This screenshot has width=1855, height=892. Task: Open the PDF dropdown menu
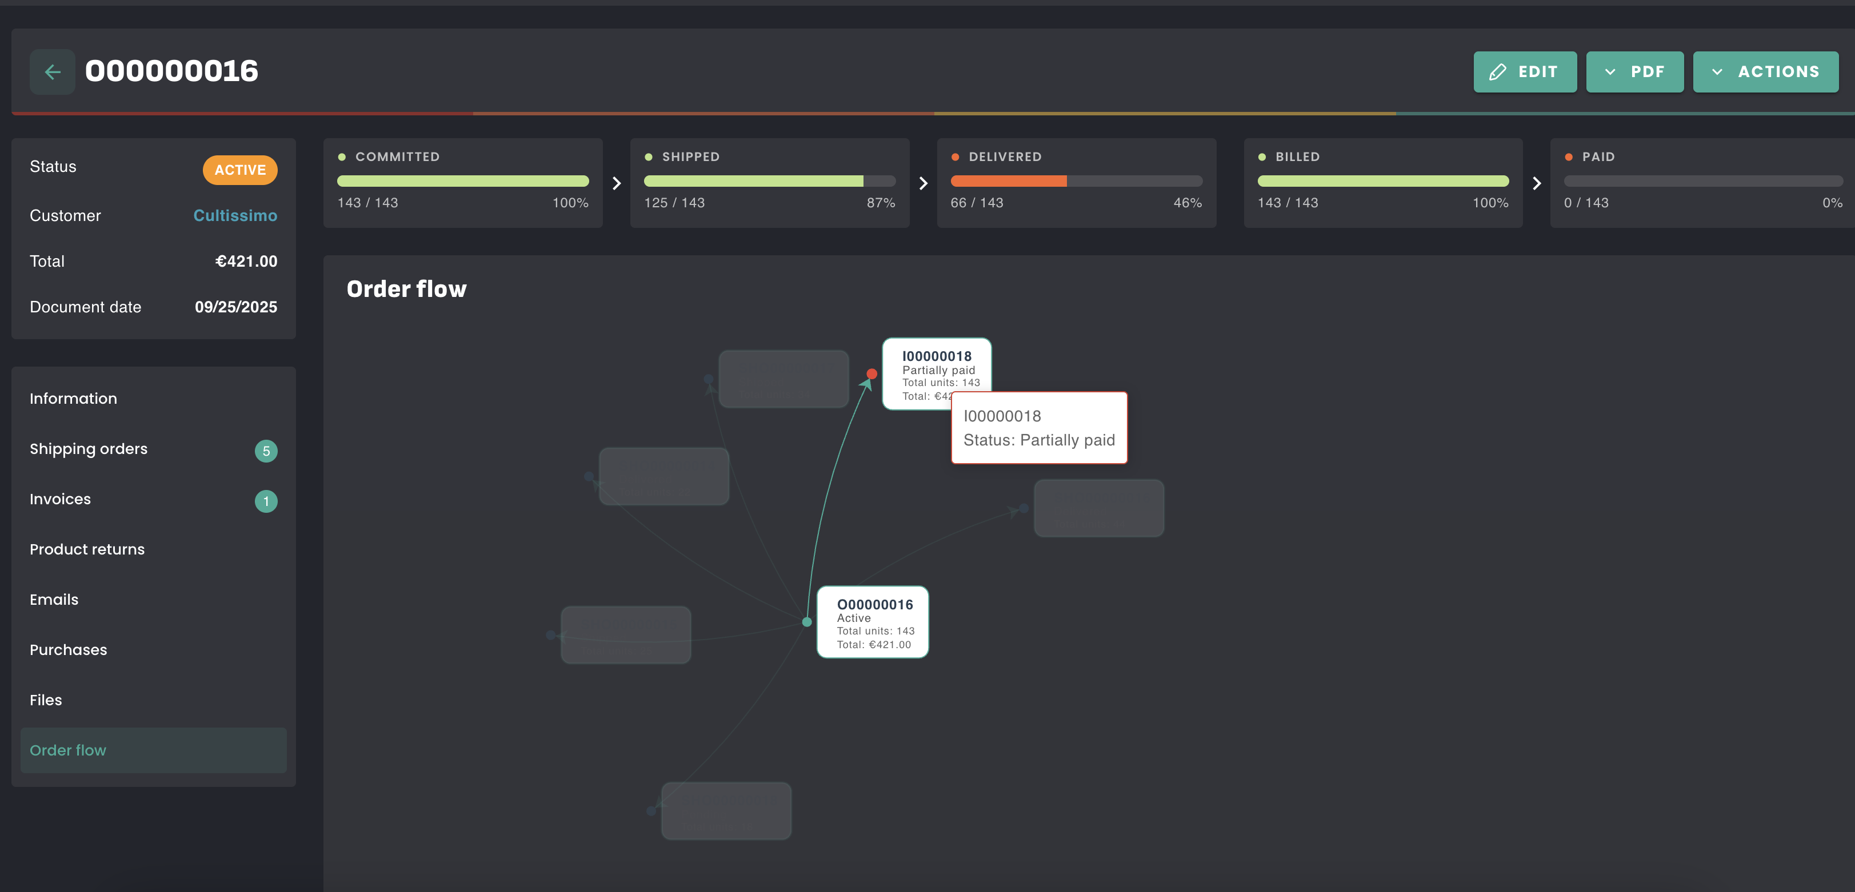(x=1634, y=71)
